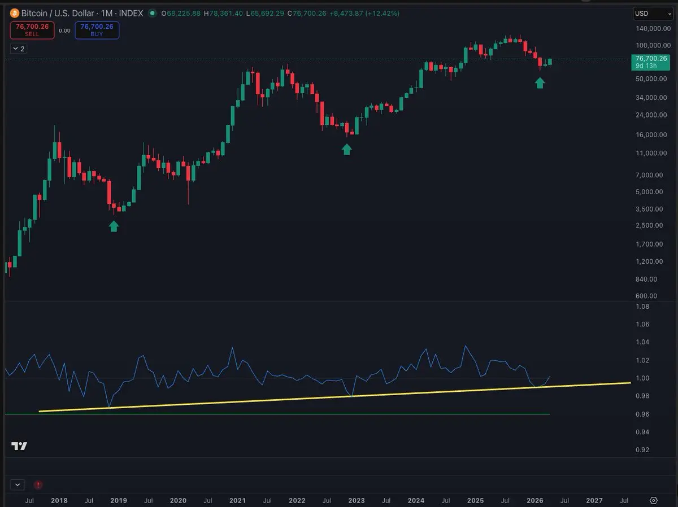The width and height of the screenshot is (678, 507).
Task: Collapse the bottom indicator pane with chevron
Action: 18,484
